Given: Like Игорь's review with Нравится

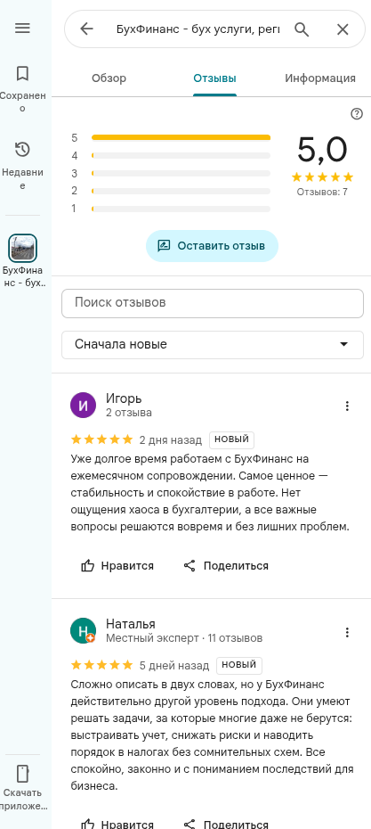Looking at the screenshot, I should 117,566.
